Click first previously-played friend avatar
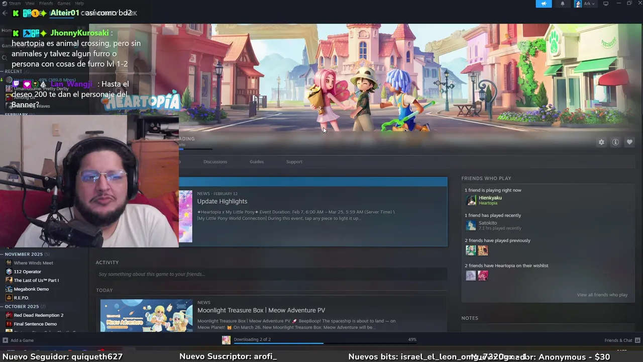 pyautogui.click(x=471, y=250)
